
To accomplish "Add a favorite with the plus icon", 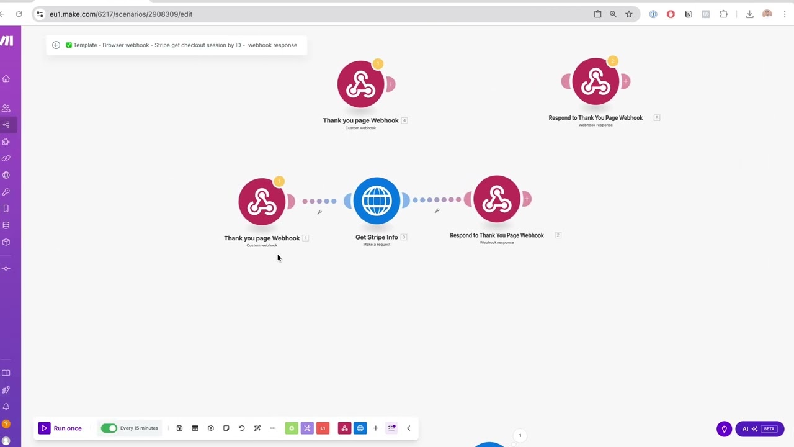I will click(x=375, y=428).
